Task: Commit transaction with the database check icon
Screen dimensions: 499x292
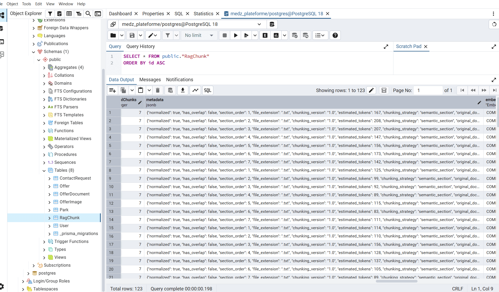Action: (295, 35)
